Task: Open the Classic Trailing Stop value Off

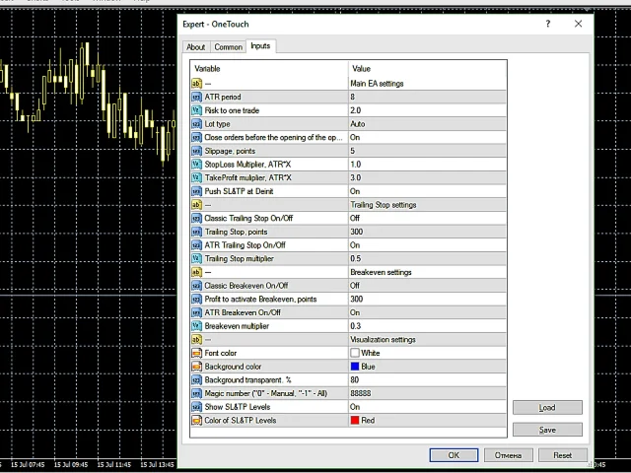Action: (x=427, y=218)
